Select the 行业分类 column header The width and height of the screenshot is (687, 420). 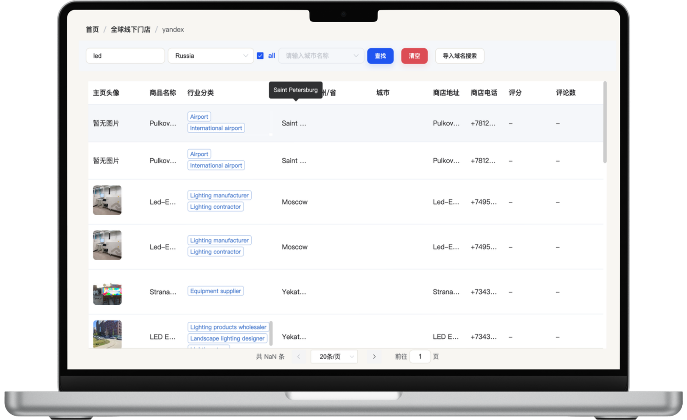tap(201, 93)
